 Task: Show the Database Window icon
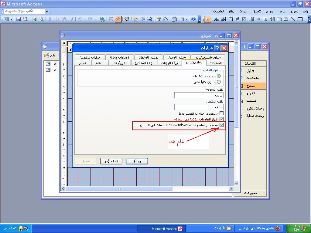pos(174,19)
